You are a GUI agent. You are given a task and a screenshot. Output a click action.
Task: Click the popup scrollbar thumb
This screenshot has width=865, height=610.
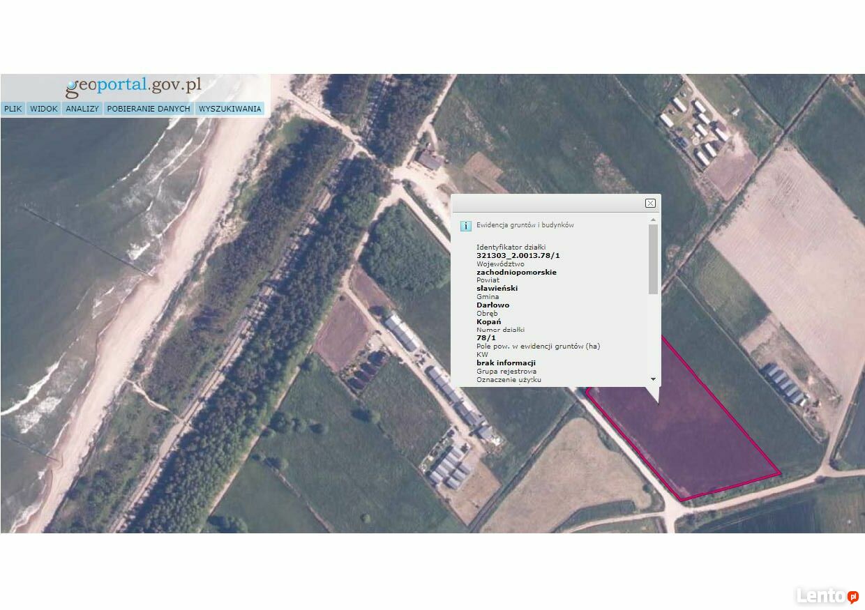click(x=653, y=259)
